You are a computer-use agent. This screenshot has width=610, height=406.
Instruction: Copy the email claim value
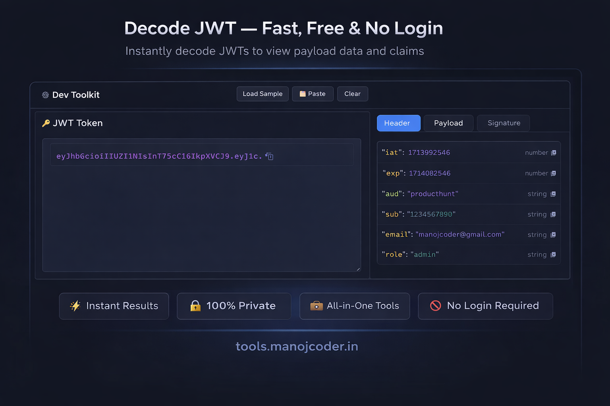coord(553,234)
